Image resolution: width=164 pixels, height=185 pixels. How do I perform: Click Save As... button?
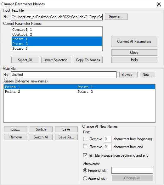pos(66,137)
